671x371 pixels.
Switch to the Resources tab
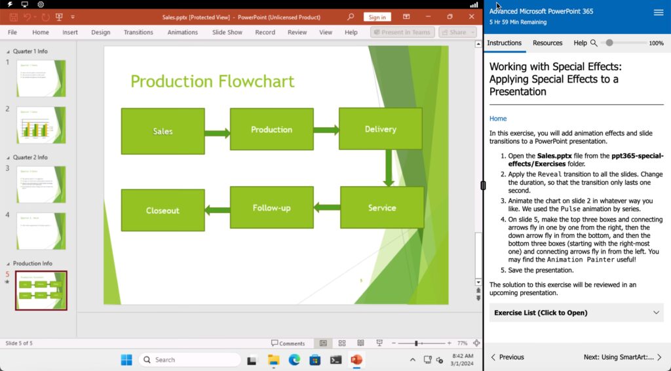(547, 43)
